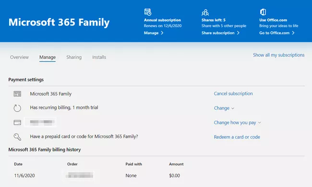Expand the Change recurring billing dropdown
The height and width of the screenshot is (187, 312).
(224, 108)
